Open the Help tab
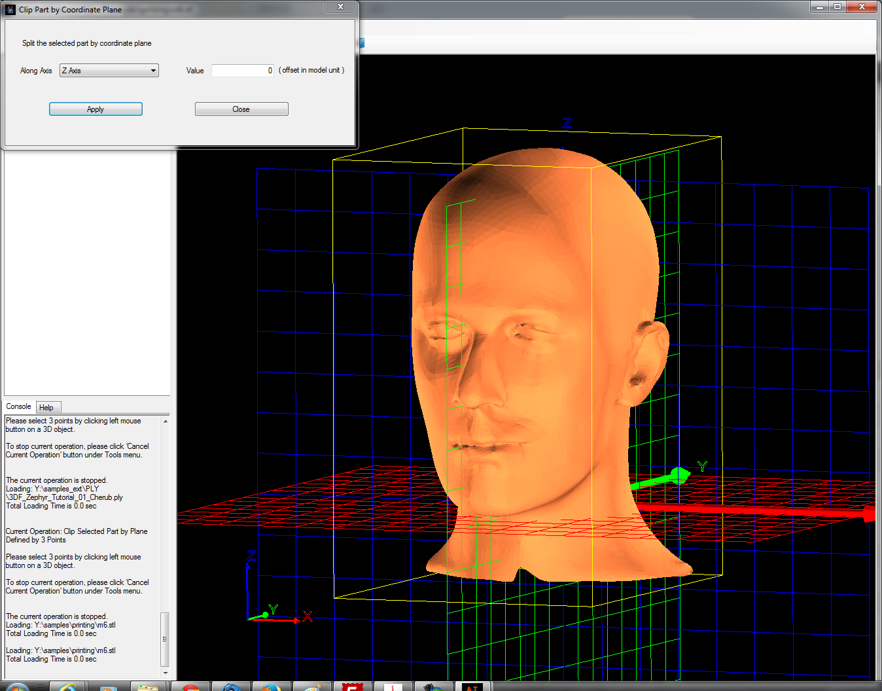 point(46,407)
